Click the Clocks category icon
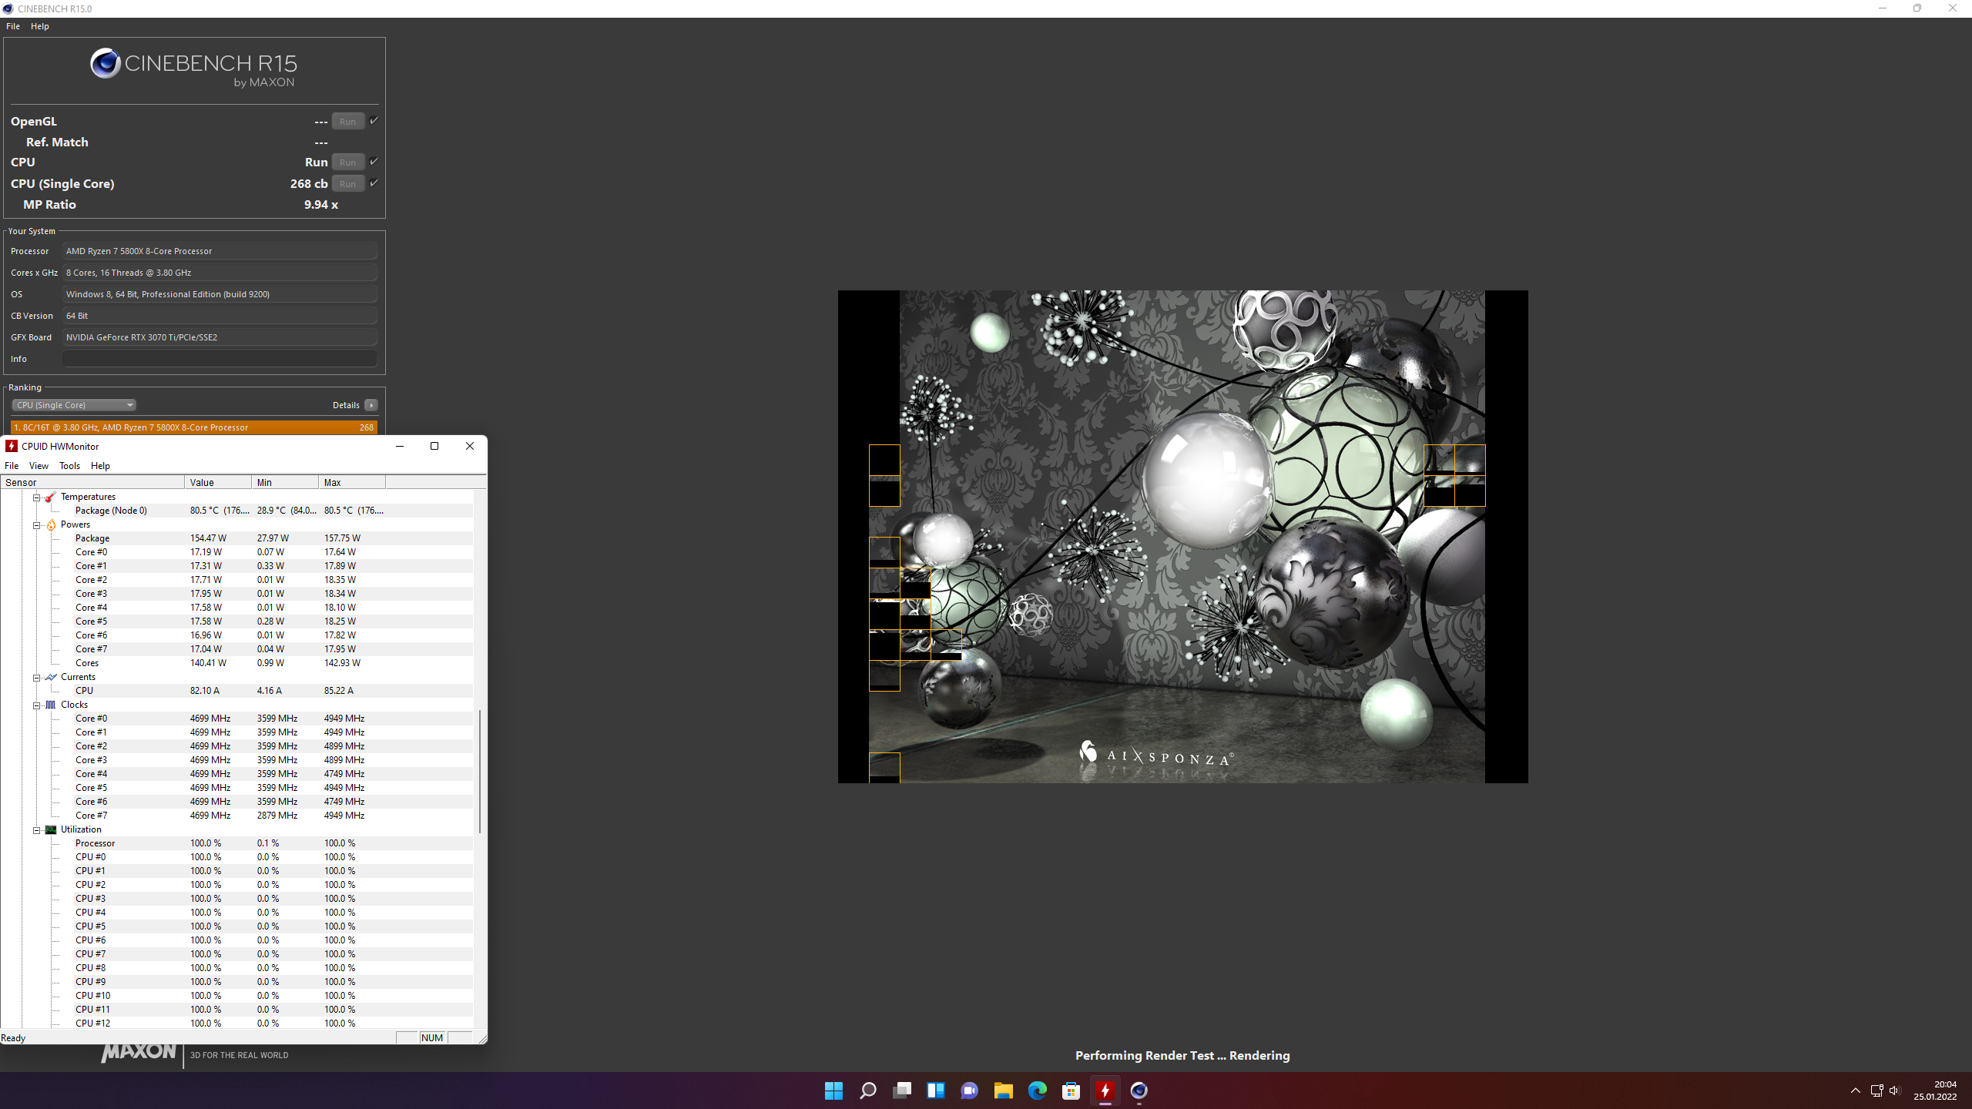The height and width of the screenshot is (1109, 1972). tap(51, 705)
